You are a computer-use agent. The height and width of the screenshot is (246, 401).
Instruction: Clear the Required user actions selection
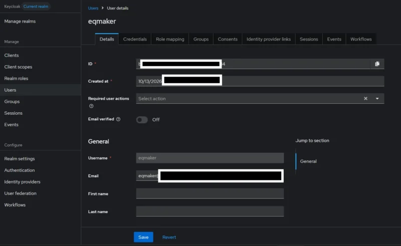coord(365,99)
